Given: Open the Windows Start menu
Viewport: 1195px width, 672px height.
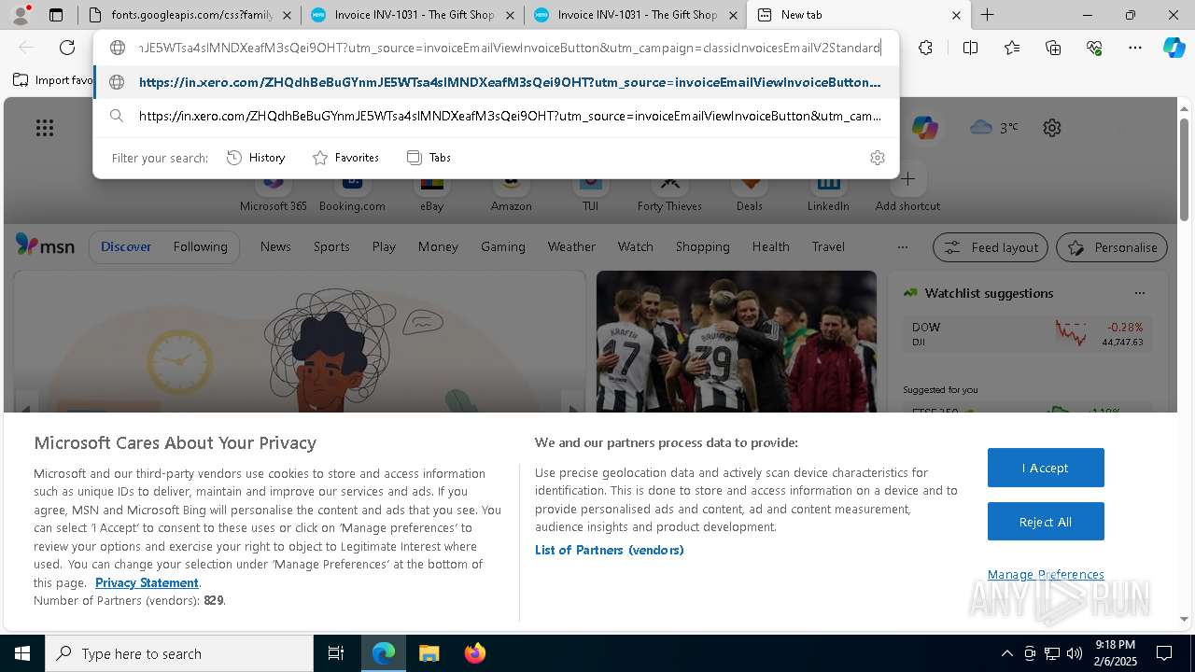Looking at the screenshot, I should click(x=22, y=653).
